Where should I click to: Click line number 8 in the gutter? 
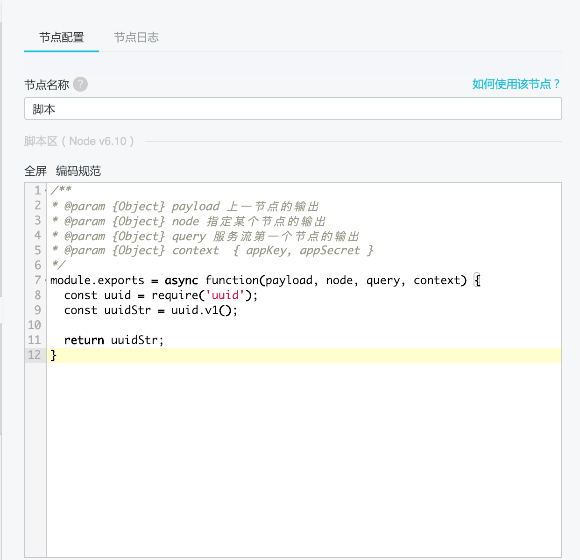(37, 295)
